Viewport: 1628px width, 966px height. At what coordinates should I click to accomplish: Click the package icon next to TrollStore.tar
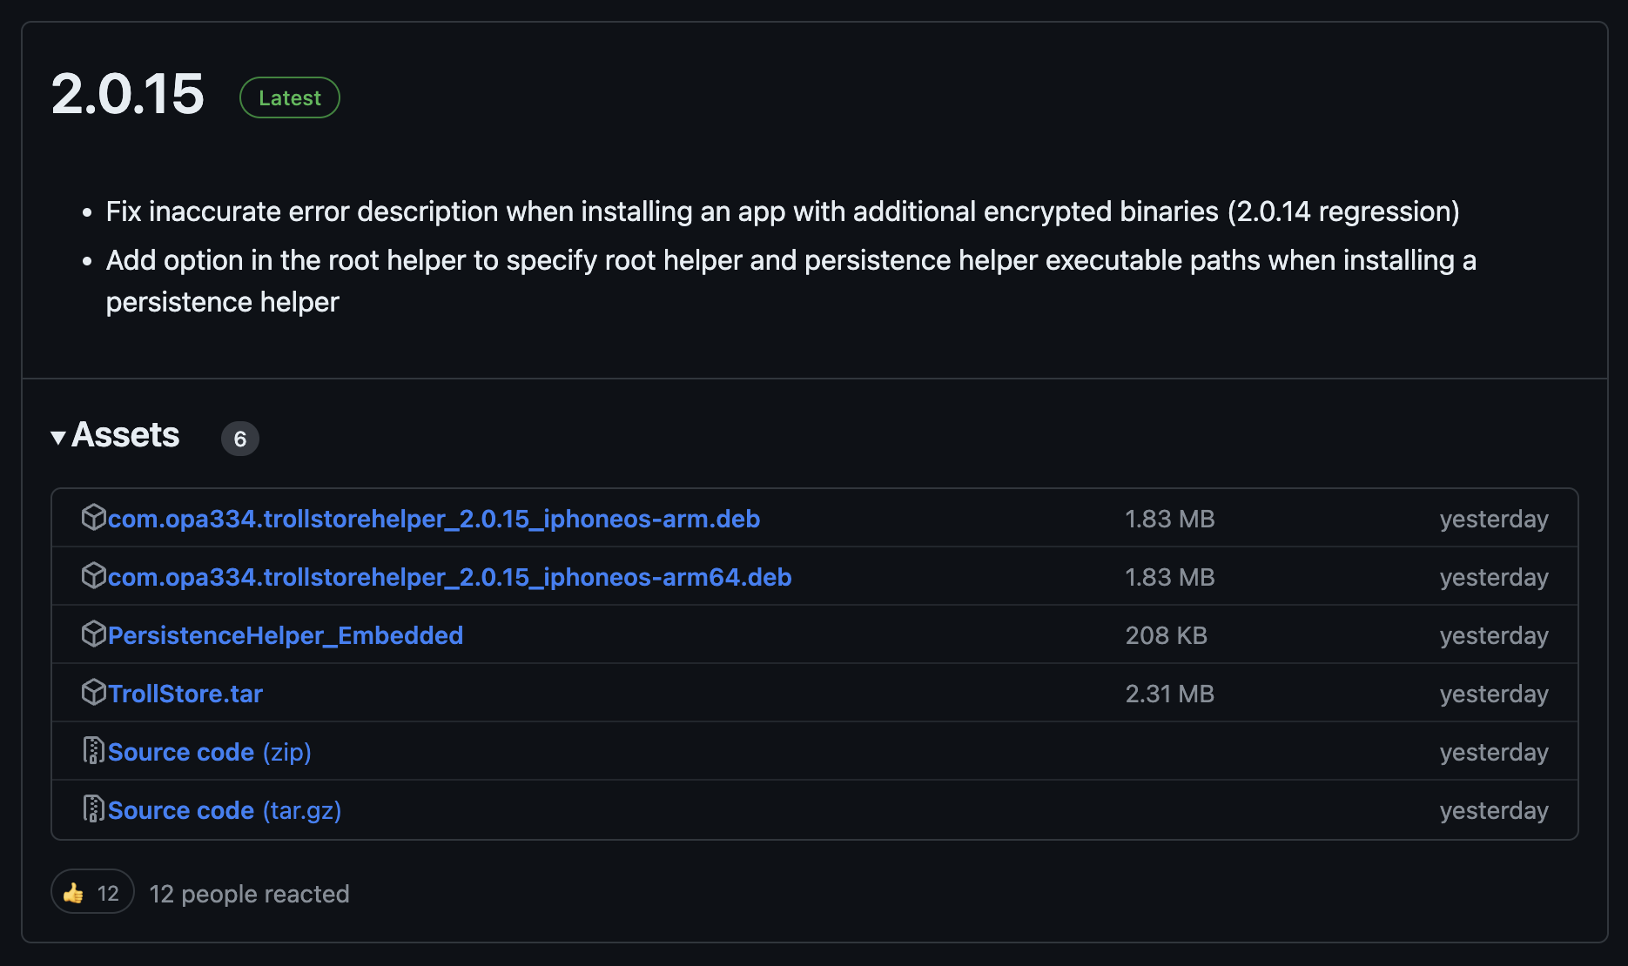[93, 693]
